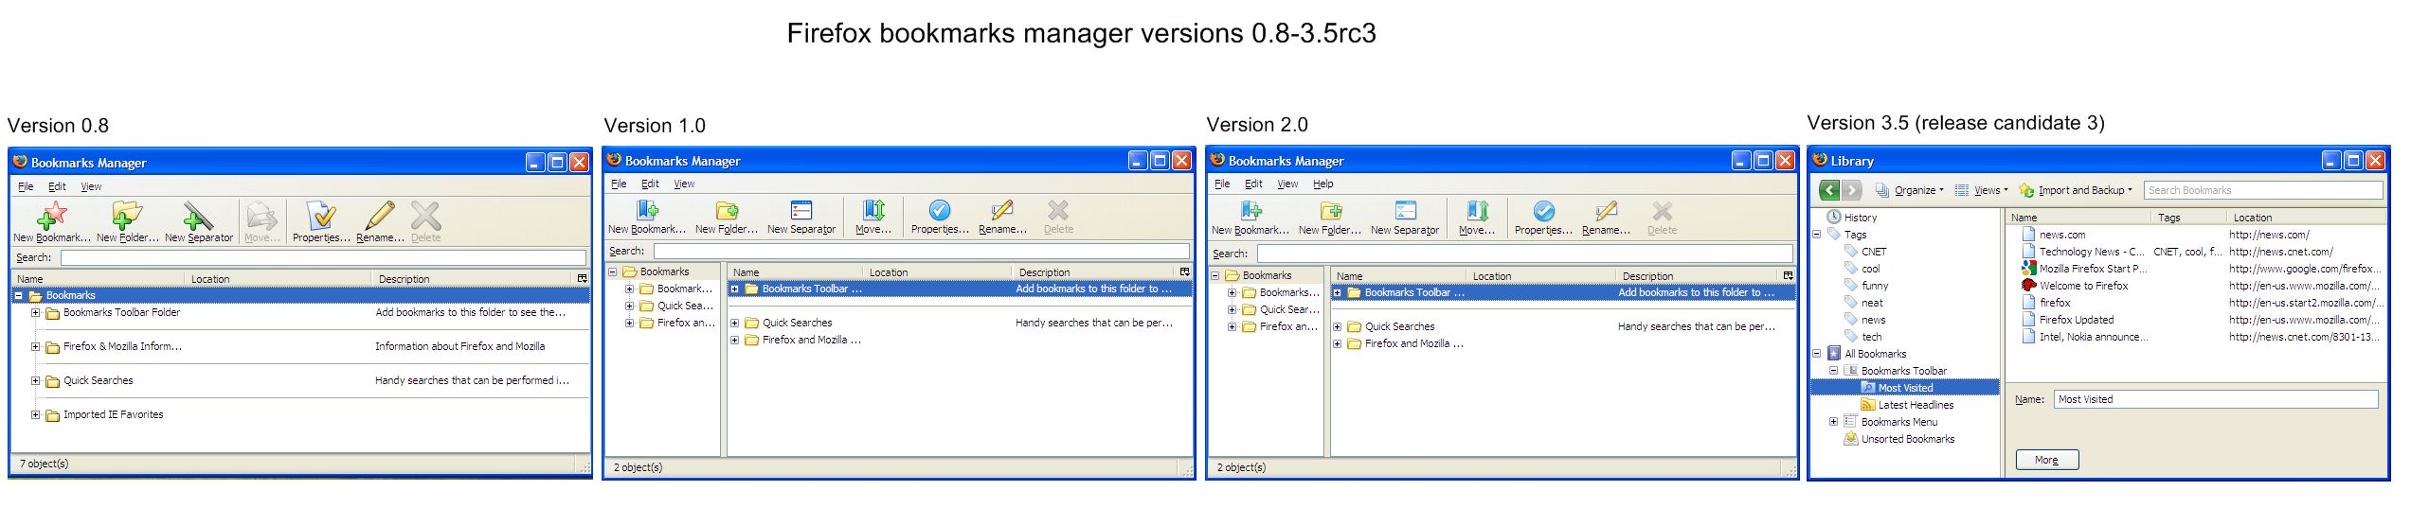This screenshot has height=508, width=2411.
Task: Click the green Back arrow in Library window
Action: pos(1829,190)
